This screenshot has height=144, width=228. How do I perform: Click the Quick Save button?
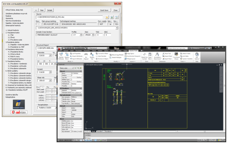coord(104,10)
